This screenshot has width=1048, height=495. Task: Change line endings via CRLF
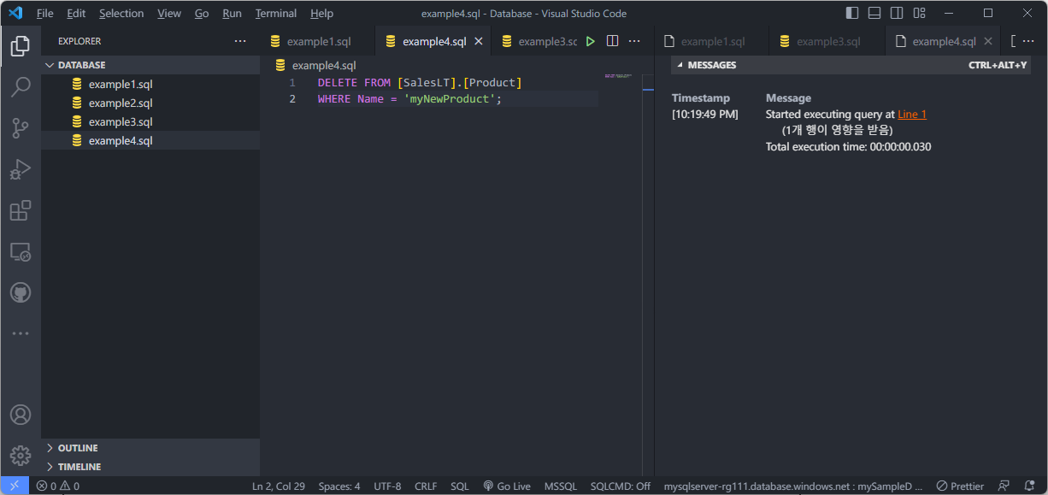click(x=426, y=486)
